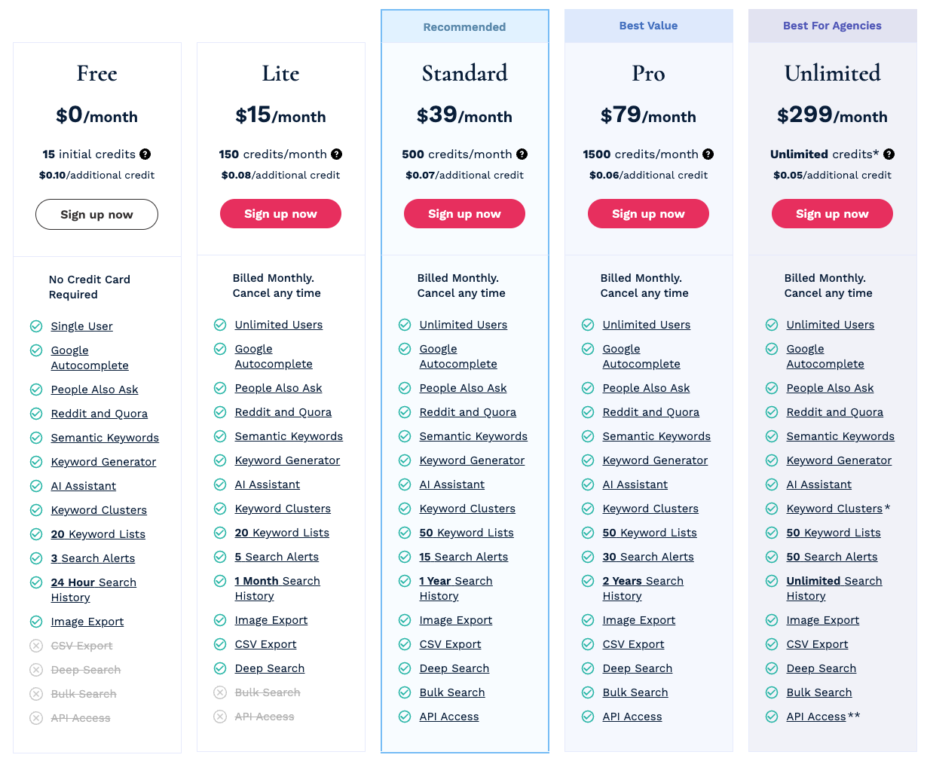Click the grey X beside API Access in Free
The height and width of the screenshot is (761, 927).
[x=35, y=718]
